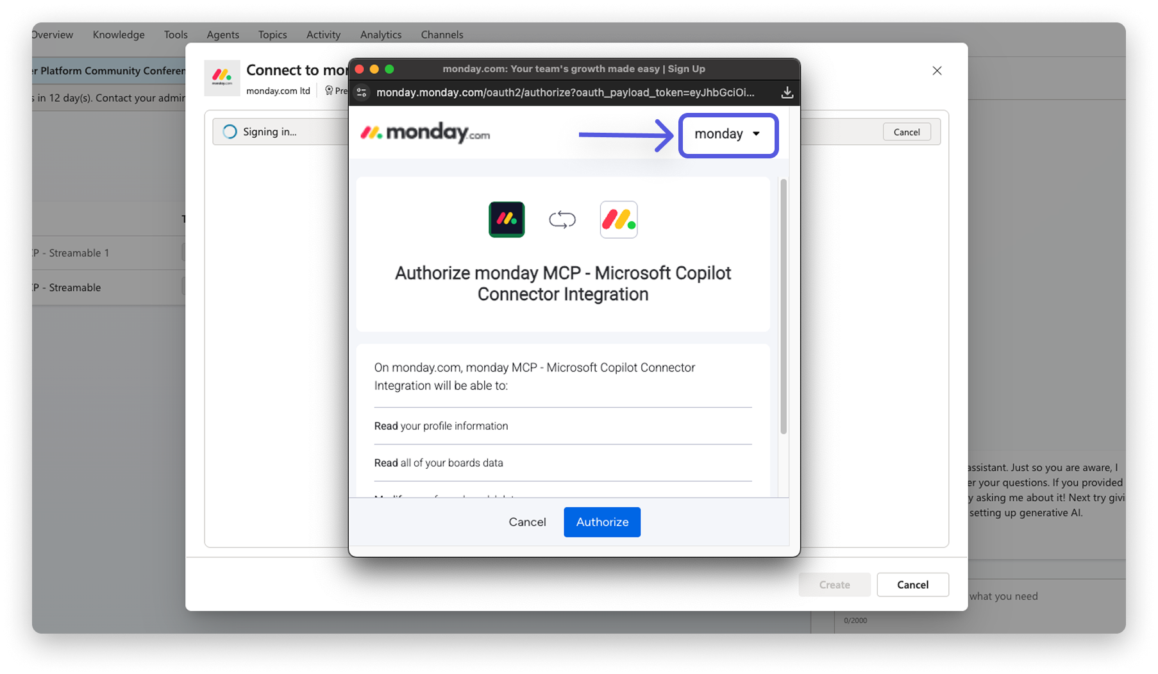Switch to the Knowledge tab

(119, 35)
